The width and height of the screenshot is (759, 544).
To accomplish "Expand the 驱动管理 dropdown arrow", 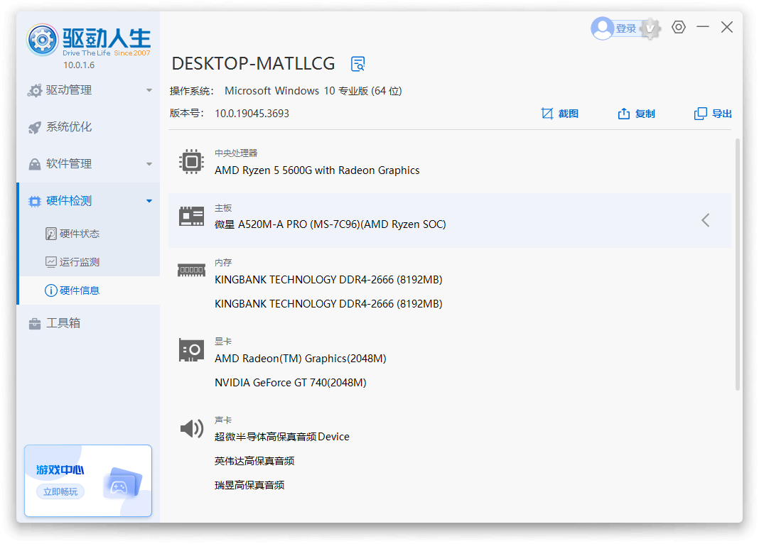I will pyautogui.click(x=149, y=90).
